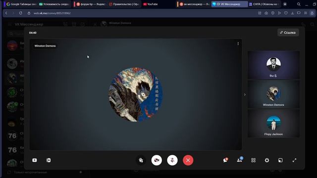
Task: Switch to the YouTube browser tab
Action: pos(151,4)
